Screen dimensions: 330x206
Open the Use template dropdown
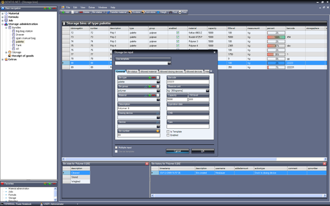[169, 63]
